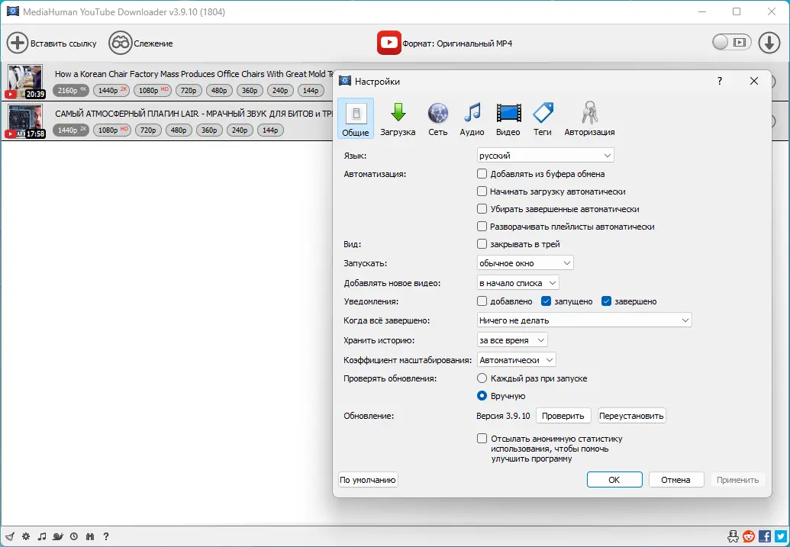This screenshot has height=547, width=790.
Task: Open the Когда всё завершено dropdown
Action: pyautogui.click(x=584, y=320)
